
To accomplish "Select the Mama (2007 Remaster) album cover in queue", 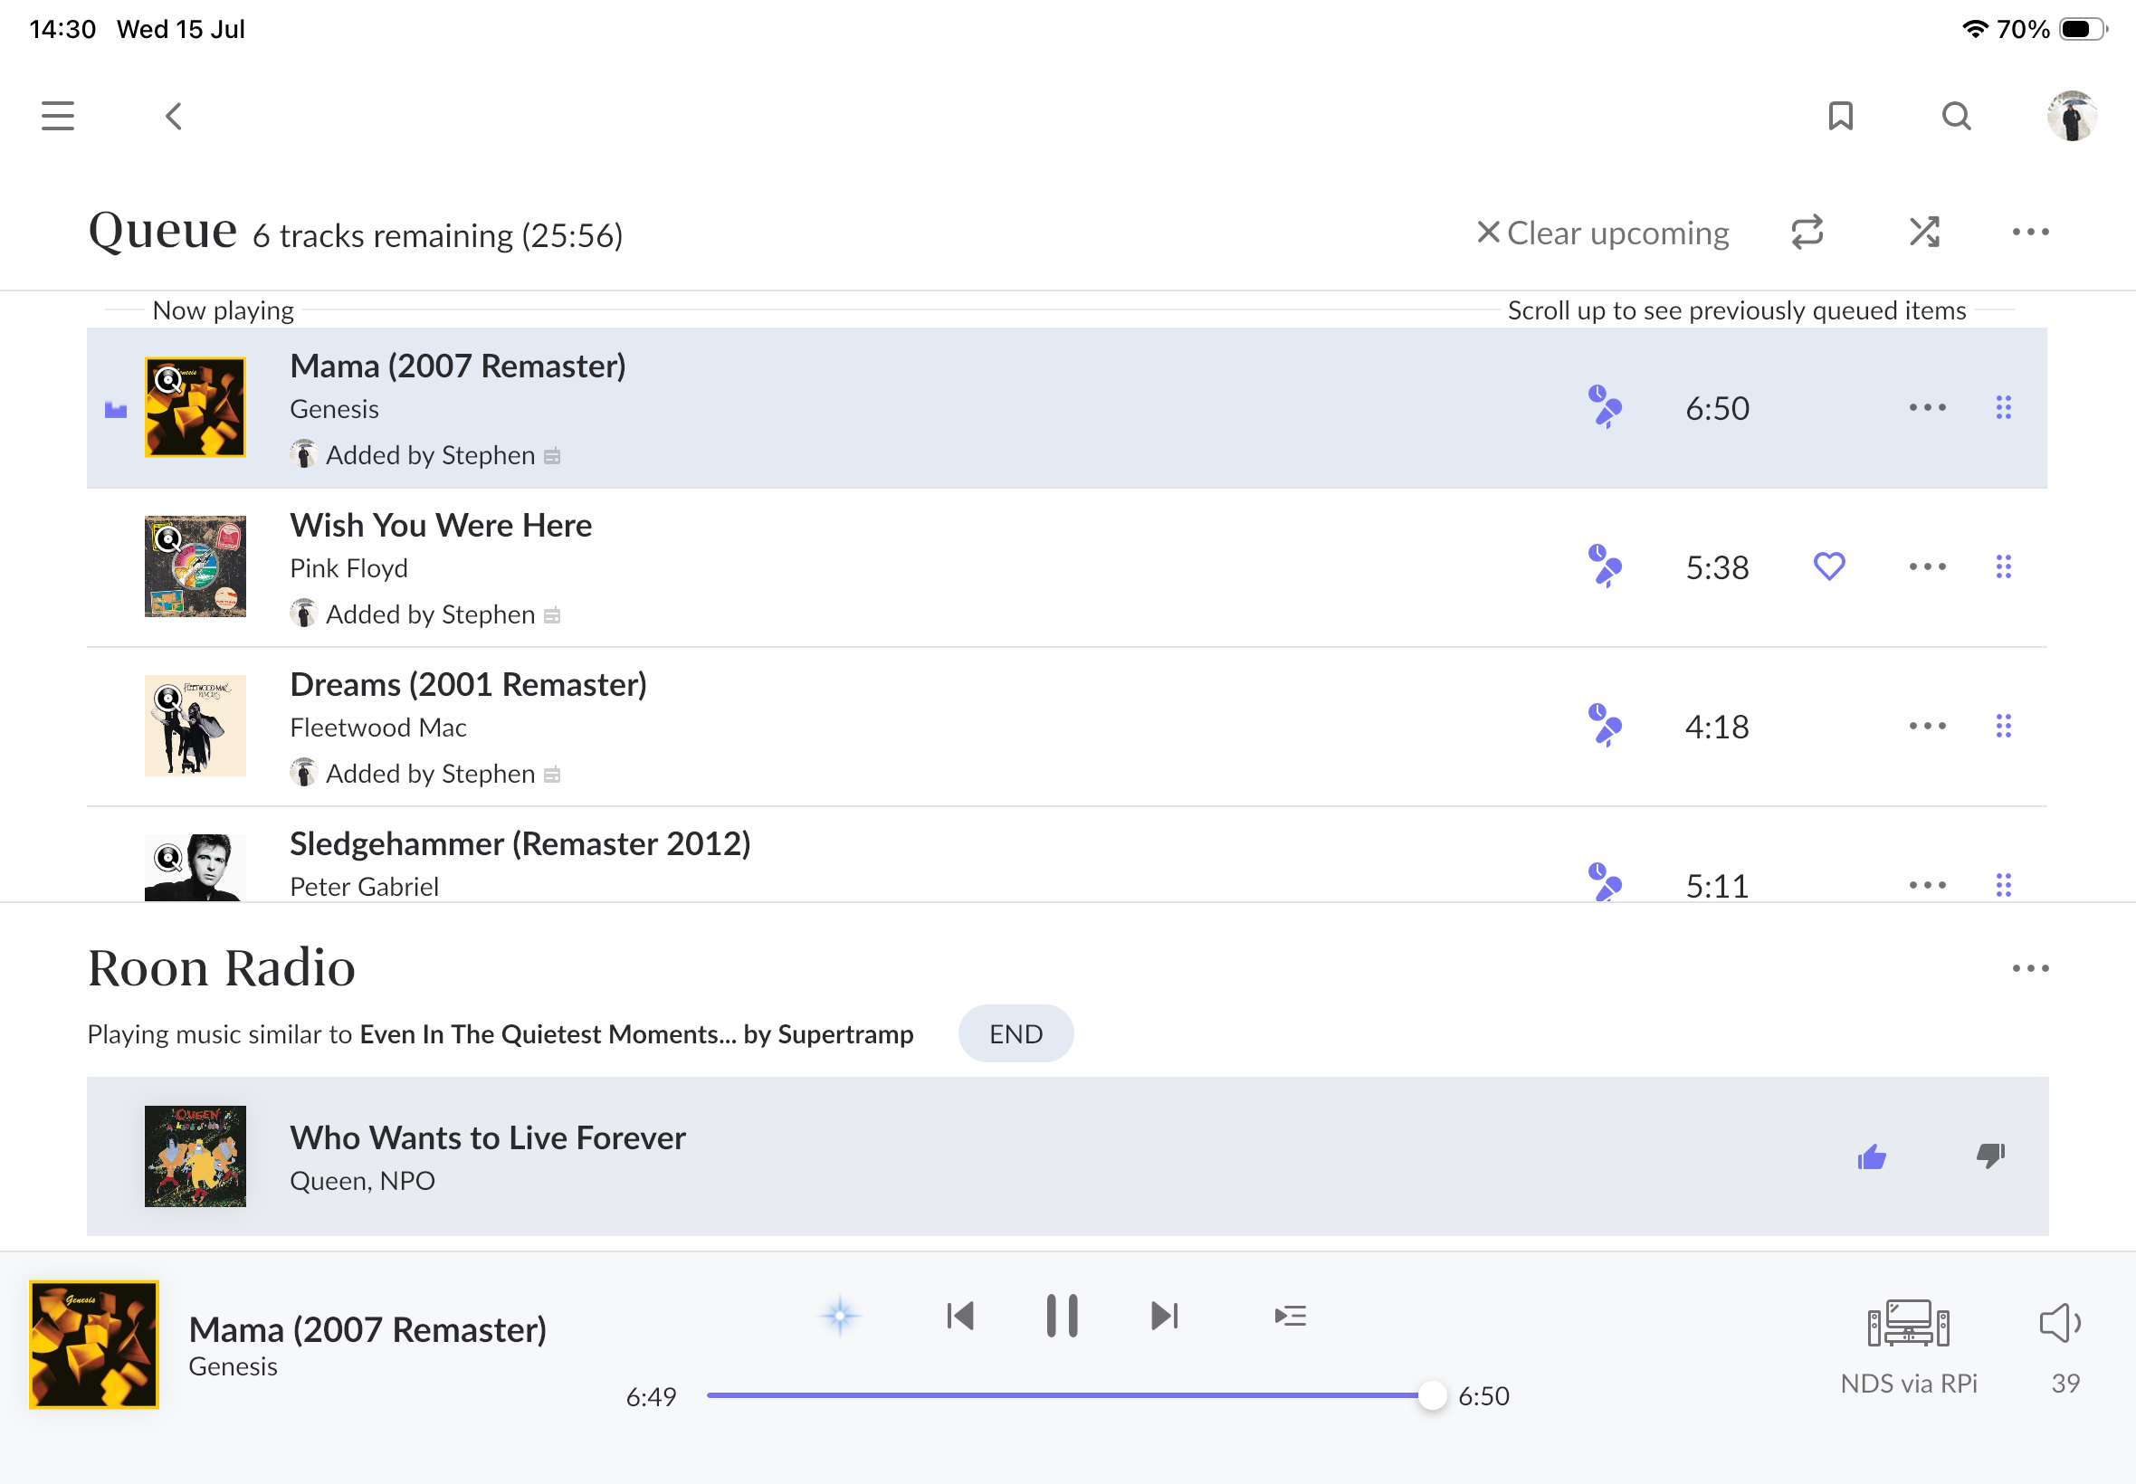I will point(195,407).
